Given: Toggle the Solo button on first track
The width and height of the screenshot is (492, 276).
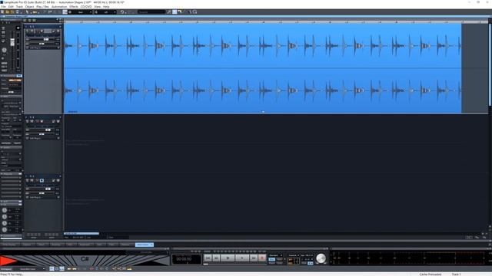Looking at the screenshot, I should coord(28,31).
